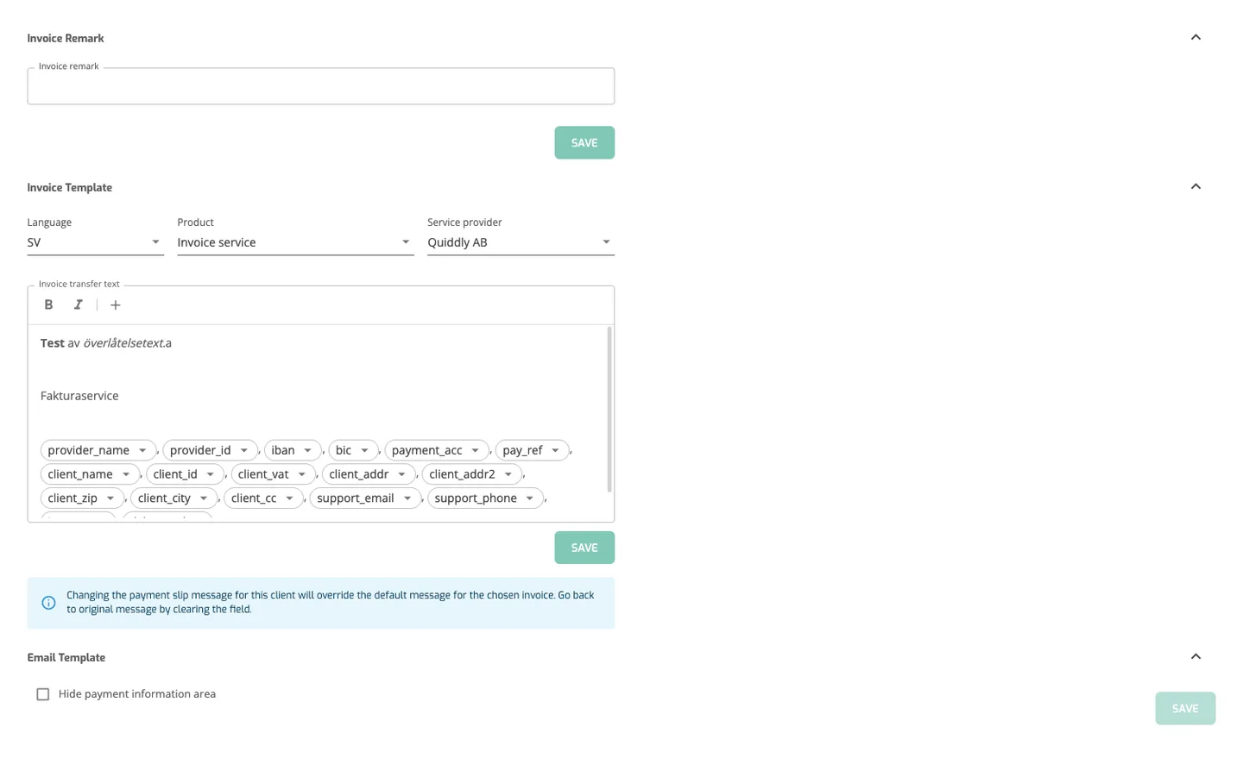The width and height of the screenshot is (1243, 771).
Task: Open the pay_ref chip dropdown
Action: click(x=555, y=450)
